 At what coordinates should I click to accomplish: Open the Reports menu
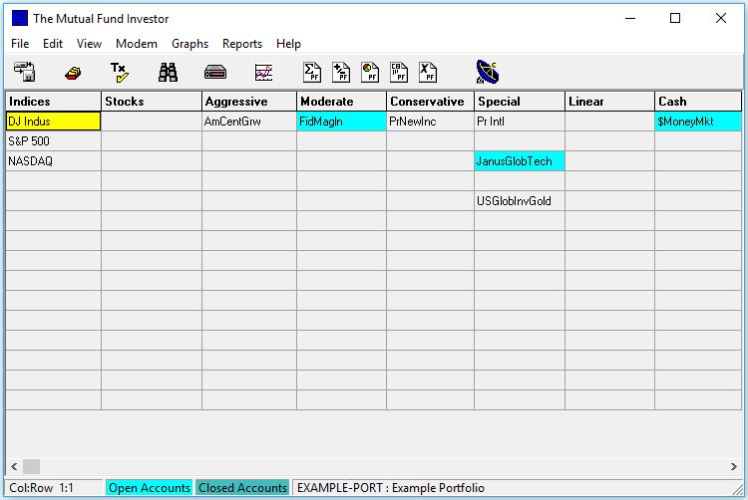(242, 44)
